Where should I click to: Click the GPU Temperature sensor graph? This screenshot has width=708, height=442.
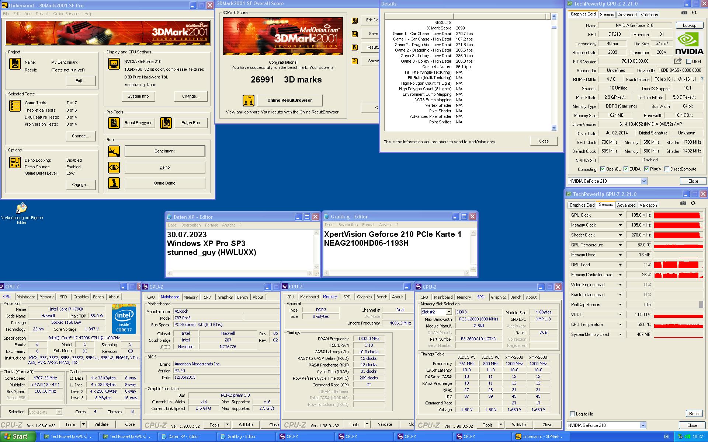click(x=678, y=245)
